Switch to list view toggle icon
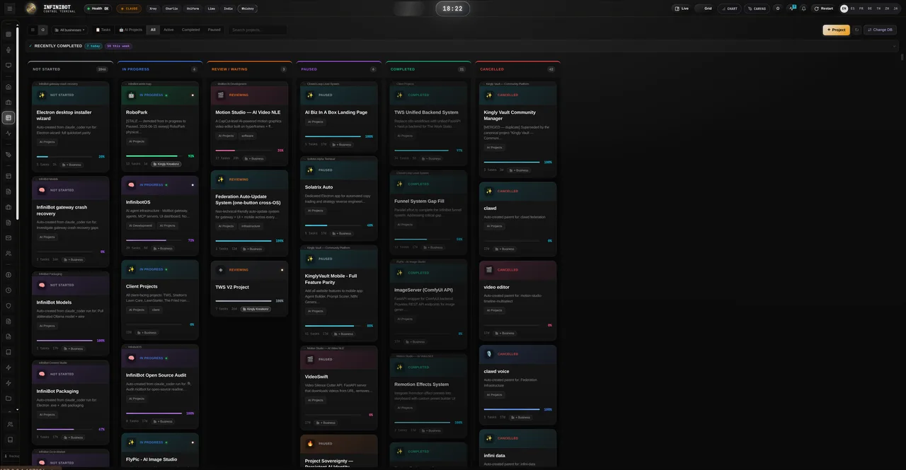 pos(33,30)
